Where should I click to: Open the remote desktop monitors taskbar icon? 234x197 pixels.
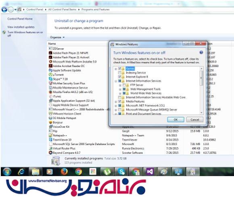178,172
